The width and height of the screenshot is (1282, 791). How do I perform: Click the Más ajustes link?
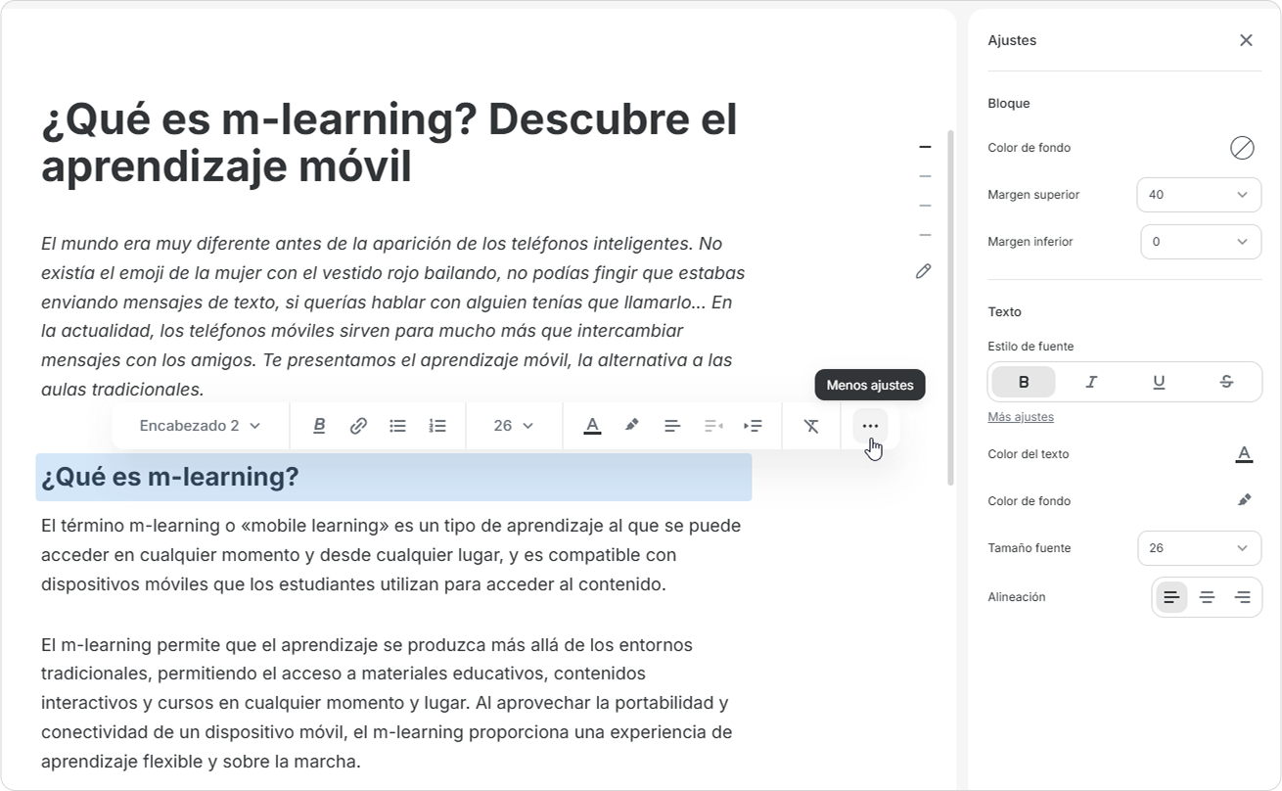coord(1021,417)
